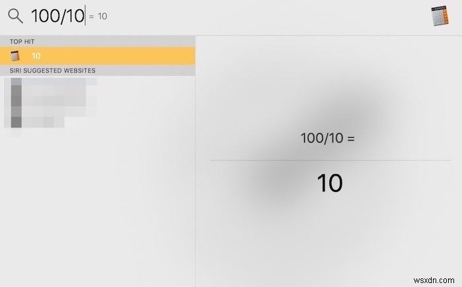Open the Calculator app icon in search bar

click(x=442, y=16)
